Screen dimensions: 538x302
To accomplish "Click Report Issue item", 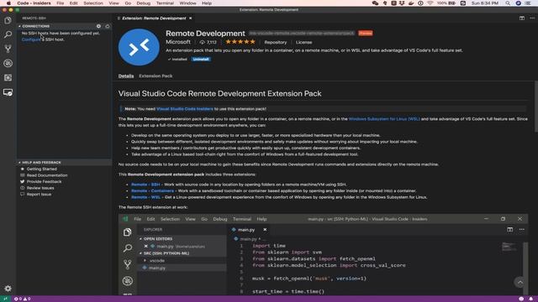I will coord(40,195).
